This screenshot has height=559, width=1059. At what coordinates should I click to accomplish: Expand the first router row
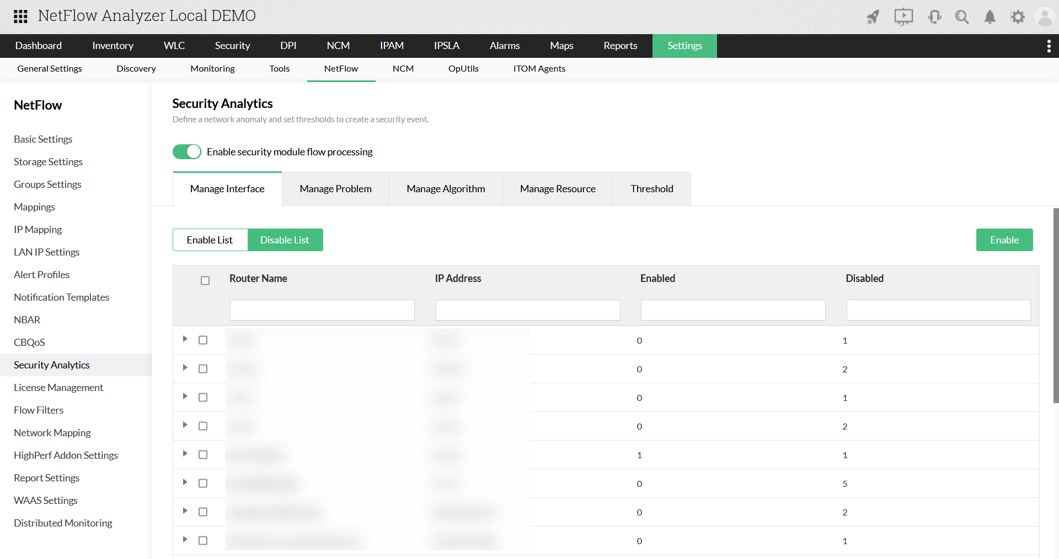point(185,339)
